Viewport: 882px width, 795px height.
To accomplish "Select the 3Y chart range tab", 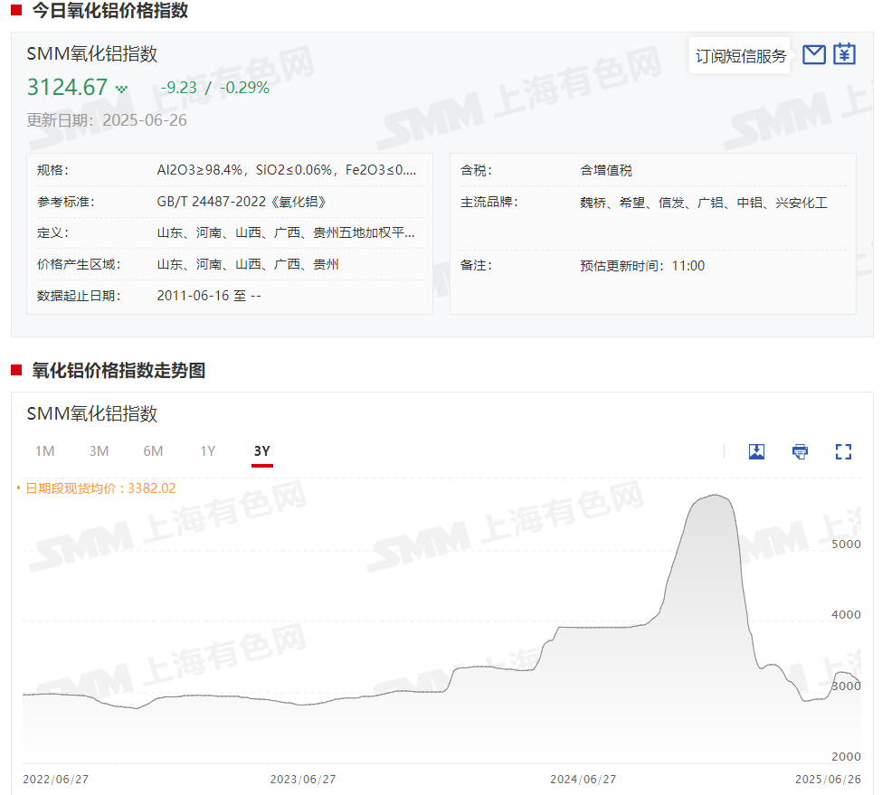I will coord(262,451).
